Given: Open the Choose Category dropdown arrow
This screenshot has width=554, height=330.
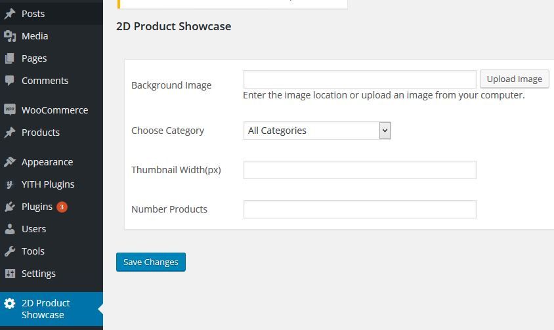Looking at the screenshot, I should pos(385,131).
